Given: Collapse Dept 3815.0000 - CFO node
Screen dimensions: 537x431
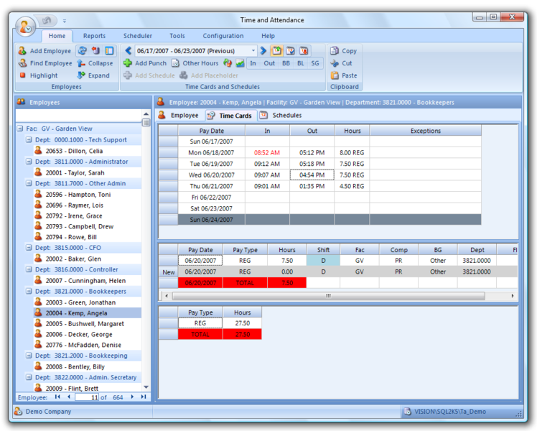Looking at the screenshot, I should 29,248.
